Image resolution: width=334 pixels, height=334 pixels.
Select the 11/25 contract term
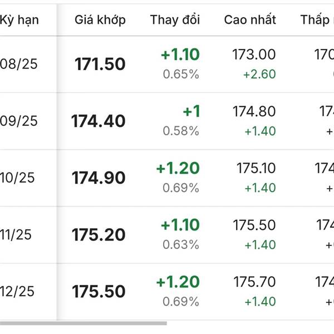(x=16, y=234)
